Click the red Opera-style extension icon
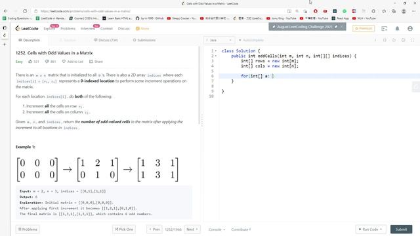The width and height of the screenshot is (420, 236). tap(315, 11)
